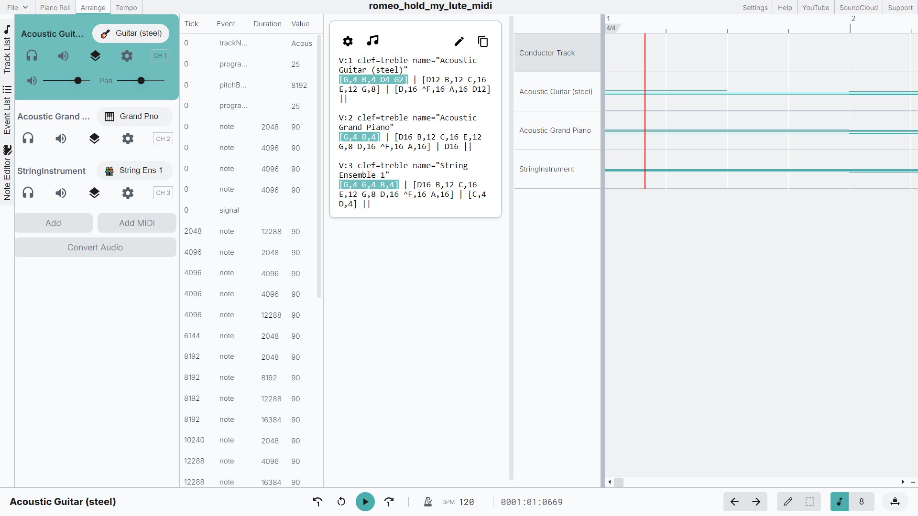
Task: Open settings for the StringInstrument track
Action: tap(127, 193)
